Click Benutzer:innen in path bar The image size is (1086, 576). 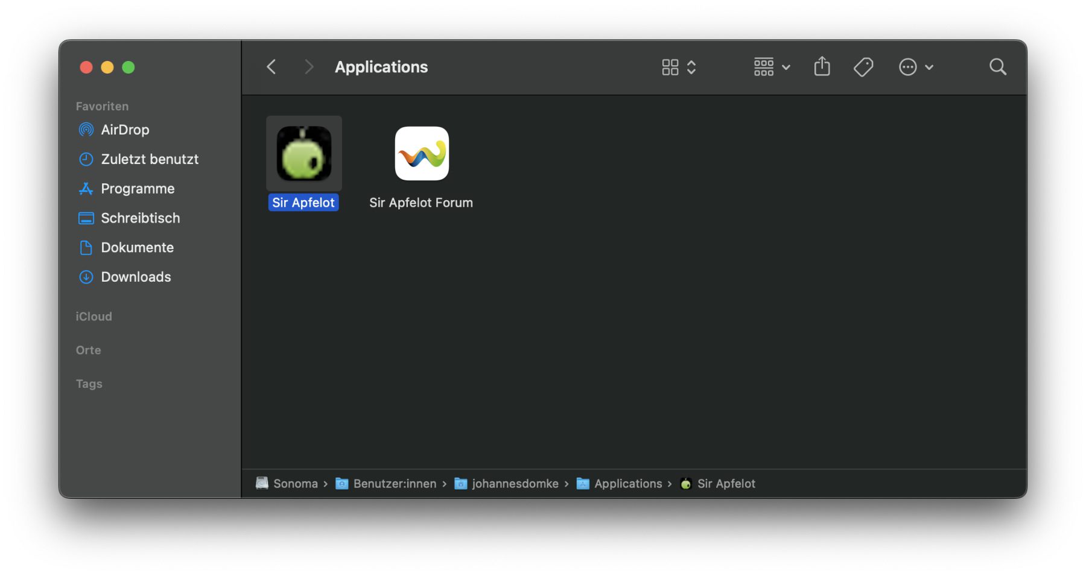click(394, 484)
